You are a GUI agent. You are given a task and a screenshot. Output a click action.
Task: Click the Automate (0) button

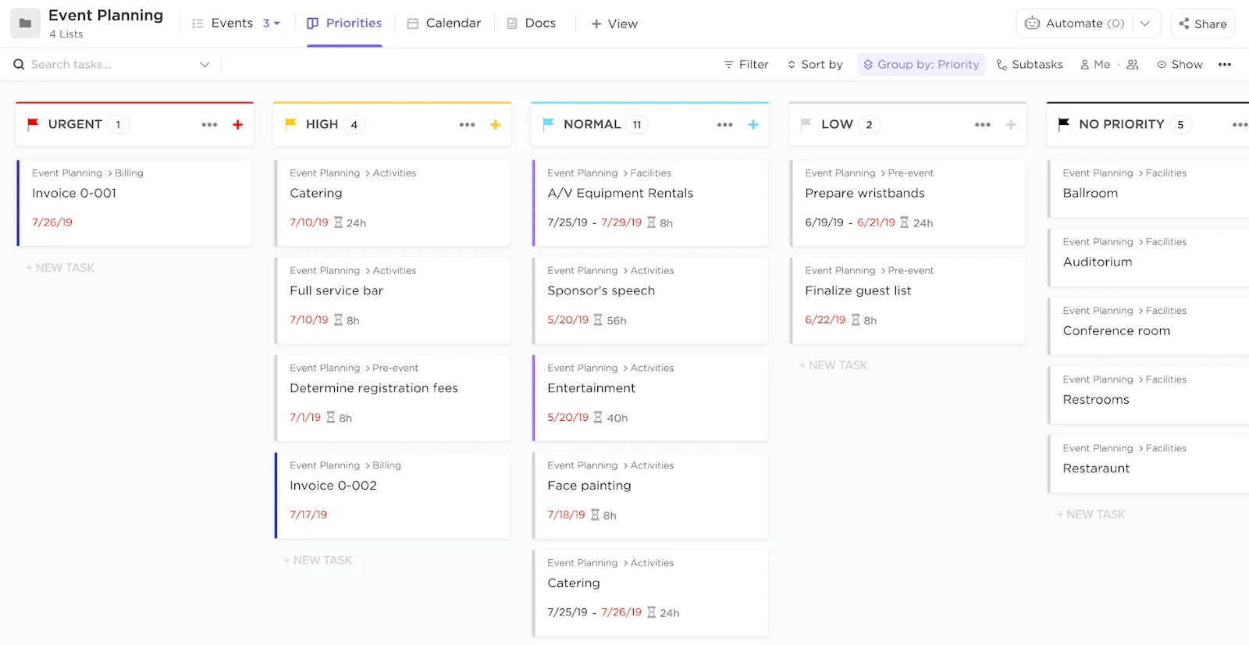[1075, 23]
